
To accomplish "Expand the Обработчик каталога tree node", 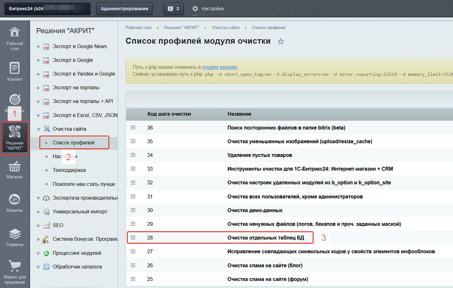I will 38,267.
